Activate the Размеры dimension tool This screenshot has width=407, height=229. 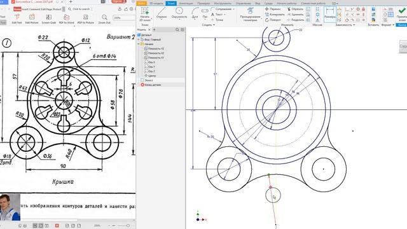(330, 13)
